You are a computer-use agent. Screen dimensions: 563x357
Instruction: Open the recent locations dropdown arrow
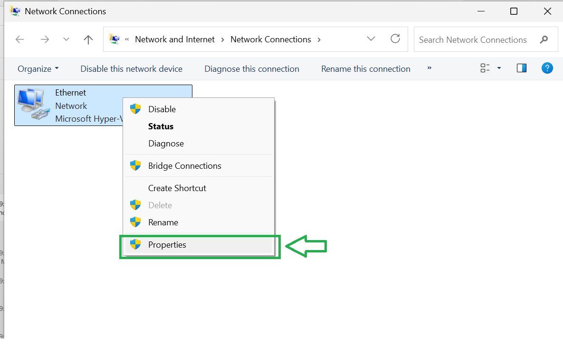(x=66, y=39)
